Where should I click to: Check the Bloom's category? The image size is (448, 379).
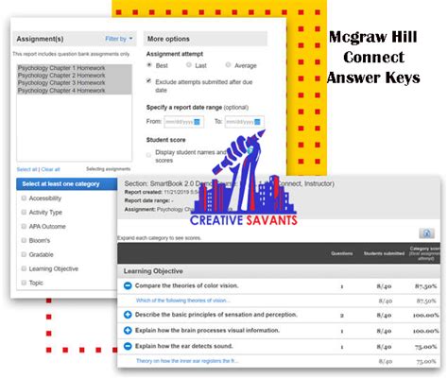click(x=24, y=240)
